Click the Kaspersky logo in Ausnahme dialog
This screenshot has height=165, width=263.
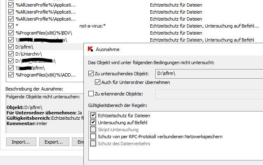point(90,49)
